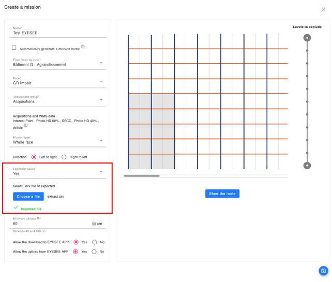332x282 pixels.
Task: Close the Create a mission dialog
Action: (x=324, y=9)
